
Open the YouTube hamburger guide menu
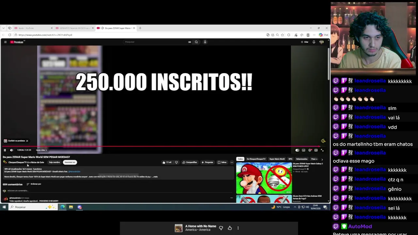[x=5, y=42]
